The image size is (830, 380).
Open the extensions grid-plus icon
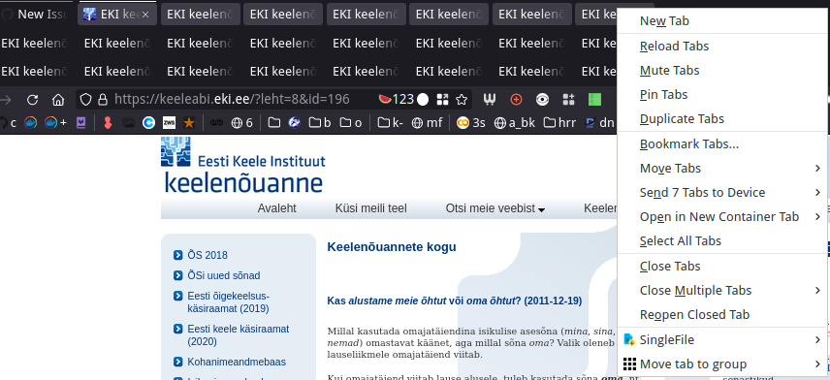[x=568, y=99]
